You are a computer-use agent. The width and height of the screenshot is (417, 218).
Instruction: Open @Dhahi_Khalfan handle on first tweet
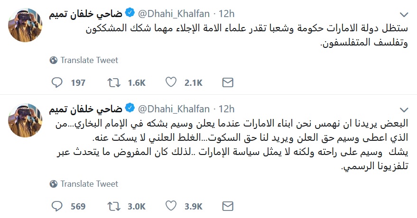click(174, 14)
